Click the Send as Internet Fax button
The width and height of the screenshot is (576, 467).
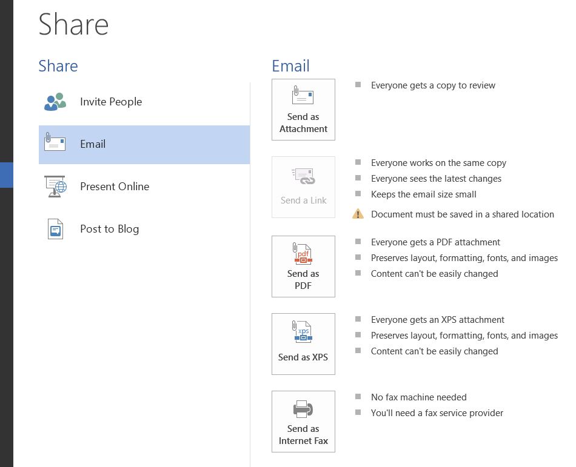pos(303,422)
